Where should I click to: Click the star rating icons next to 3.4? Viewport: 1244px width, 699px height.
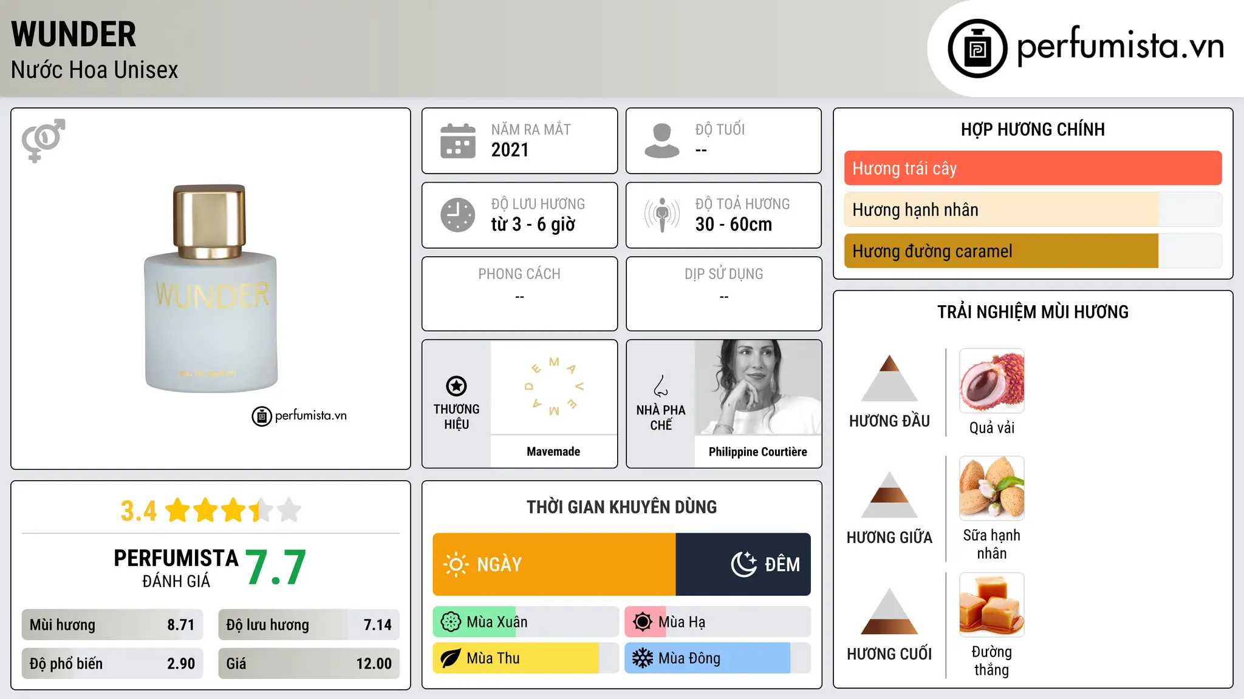[x=233, y=510]
